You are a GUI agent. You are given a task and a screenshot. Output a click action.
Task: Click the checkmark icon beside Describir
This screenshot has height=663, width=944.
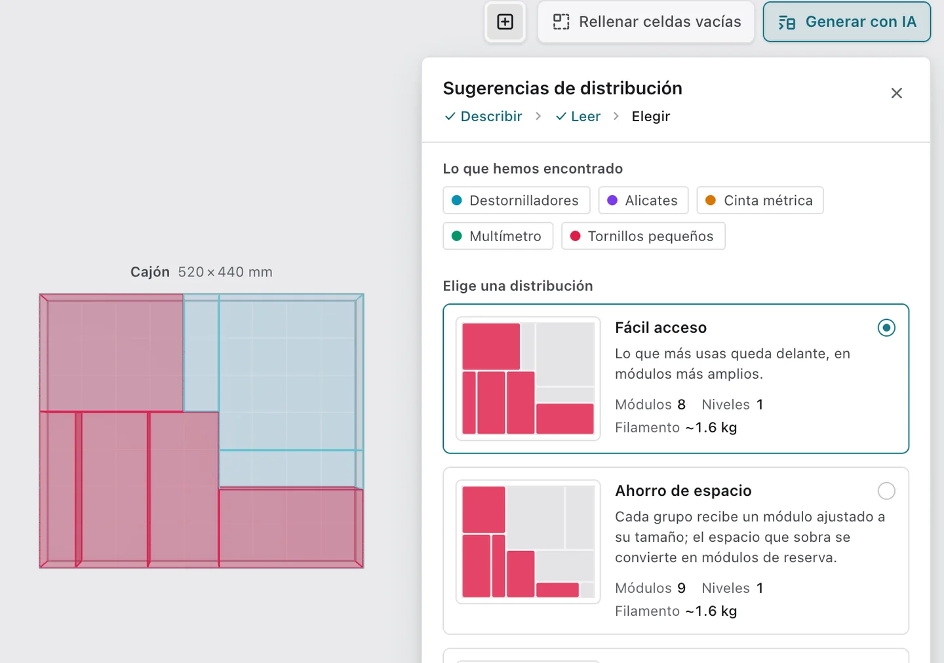pyautogui.click(x=450, y=117)
